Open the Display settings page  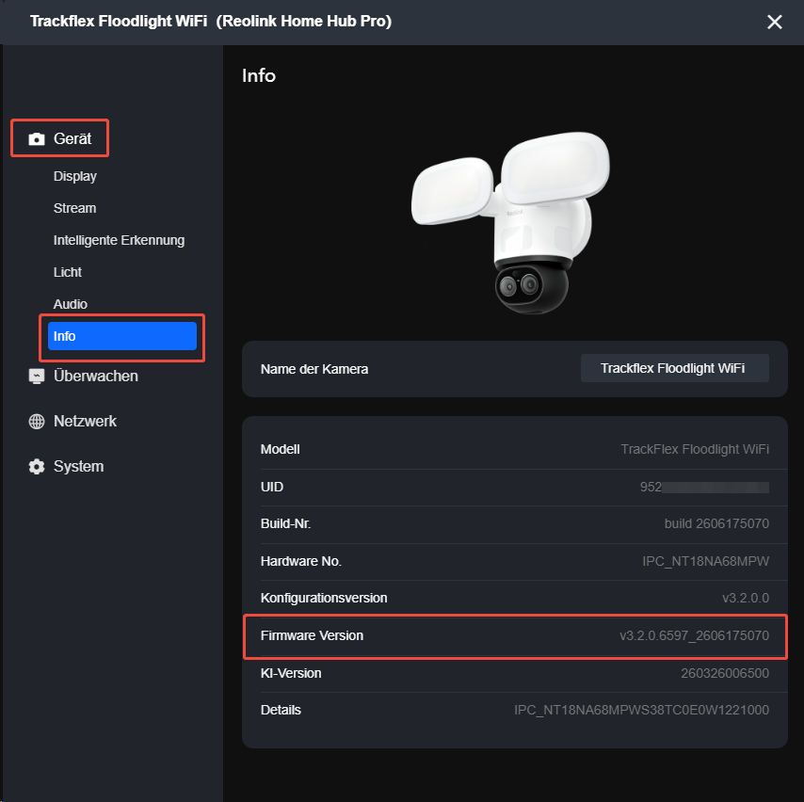(75, 176)
